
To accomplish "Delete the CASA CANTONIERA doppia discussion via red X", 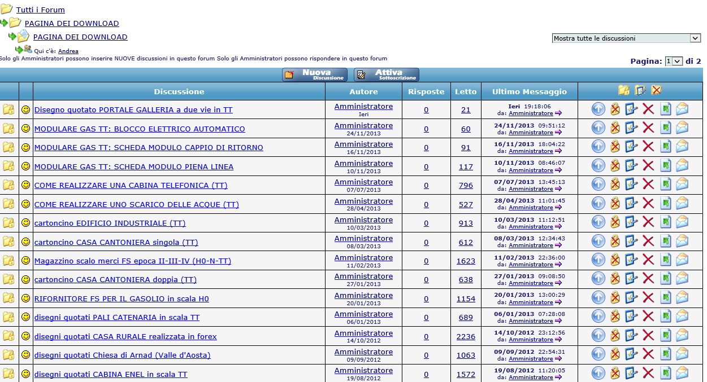I will click(x=648, y=279).
